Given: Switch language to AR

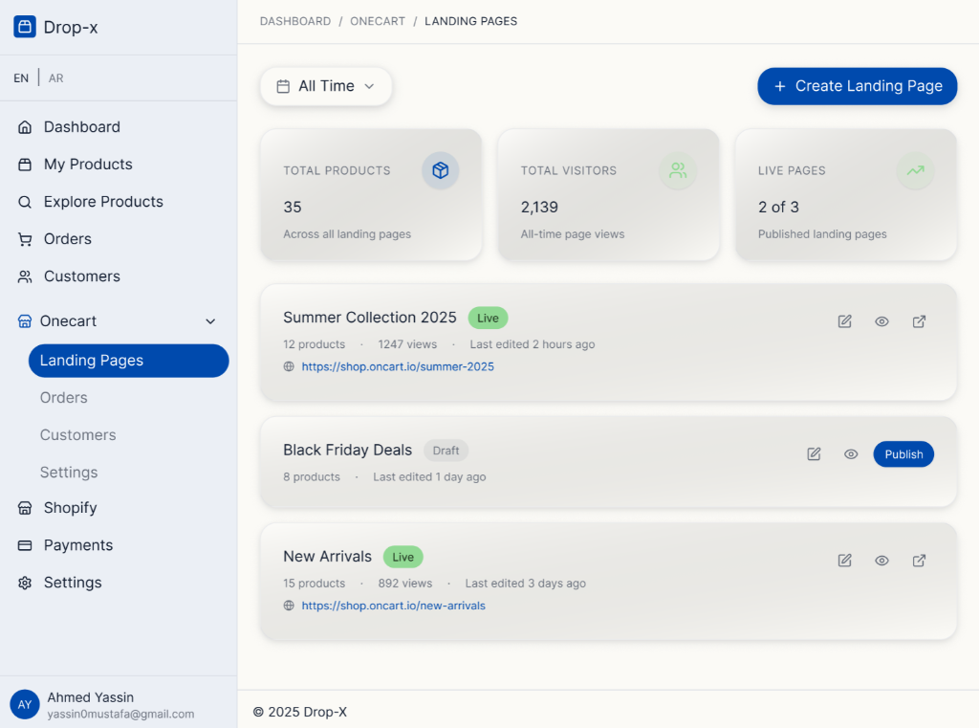Looking at the screenshot, I should pyautogui.click(x=55, y=77).
